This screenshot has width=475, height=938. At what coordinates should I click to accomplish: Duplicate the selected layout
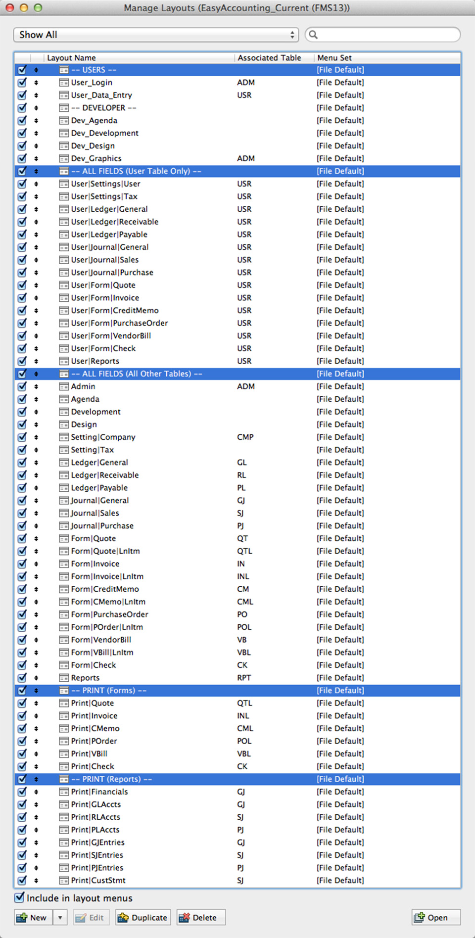coord(143,918)
